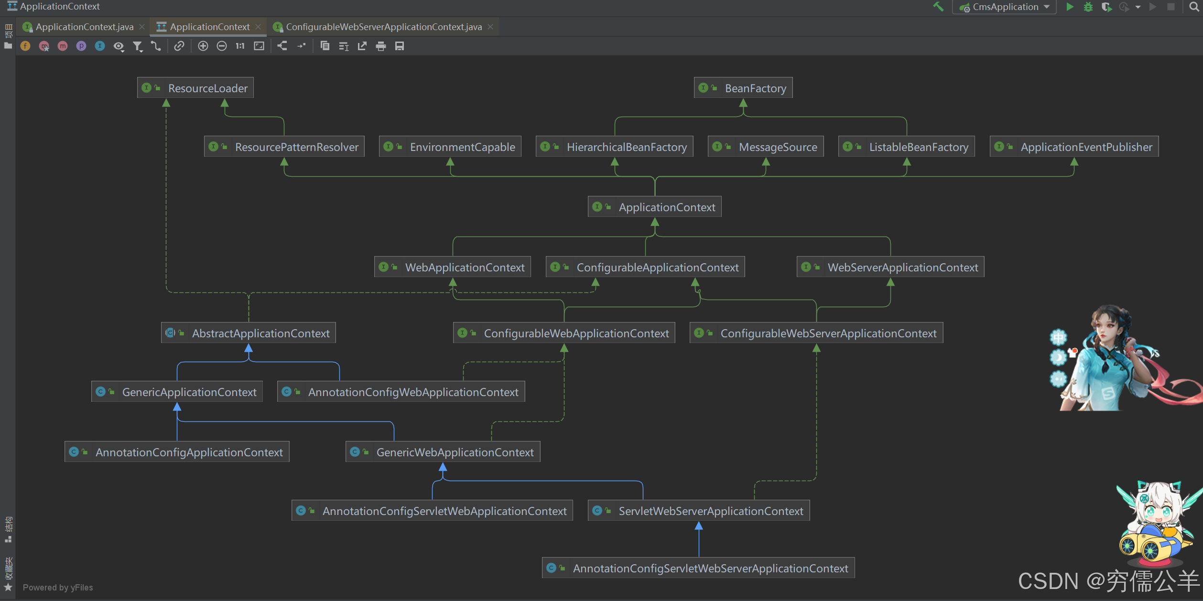This screenshot has width=1203, height=601.
Task: Click the Search Everywhere magnifier
Action: pyautogui.click(x=1193, y=7)
